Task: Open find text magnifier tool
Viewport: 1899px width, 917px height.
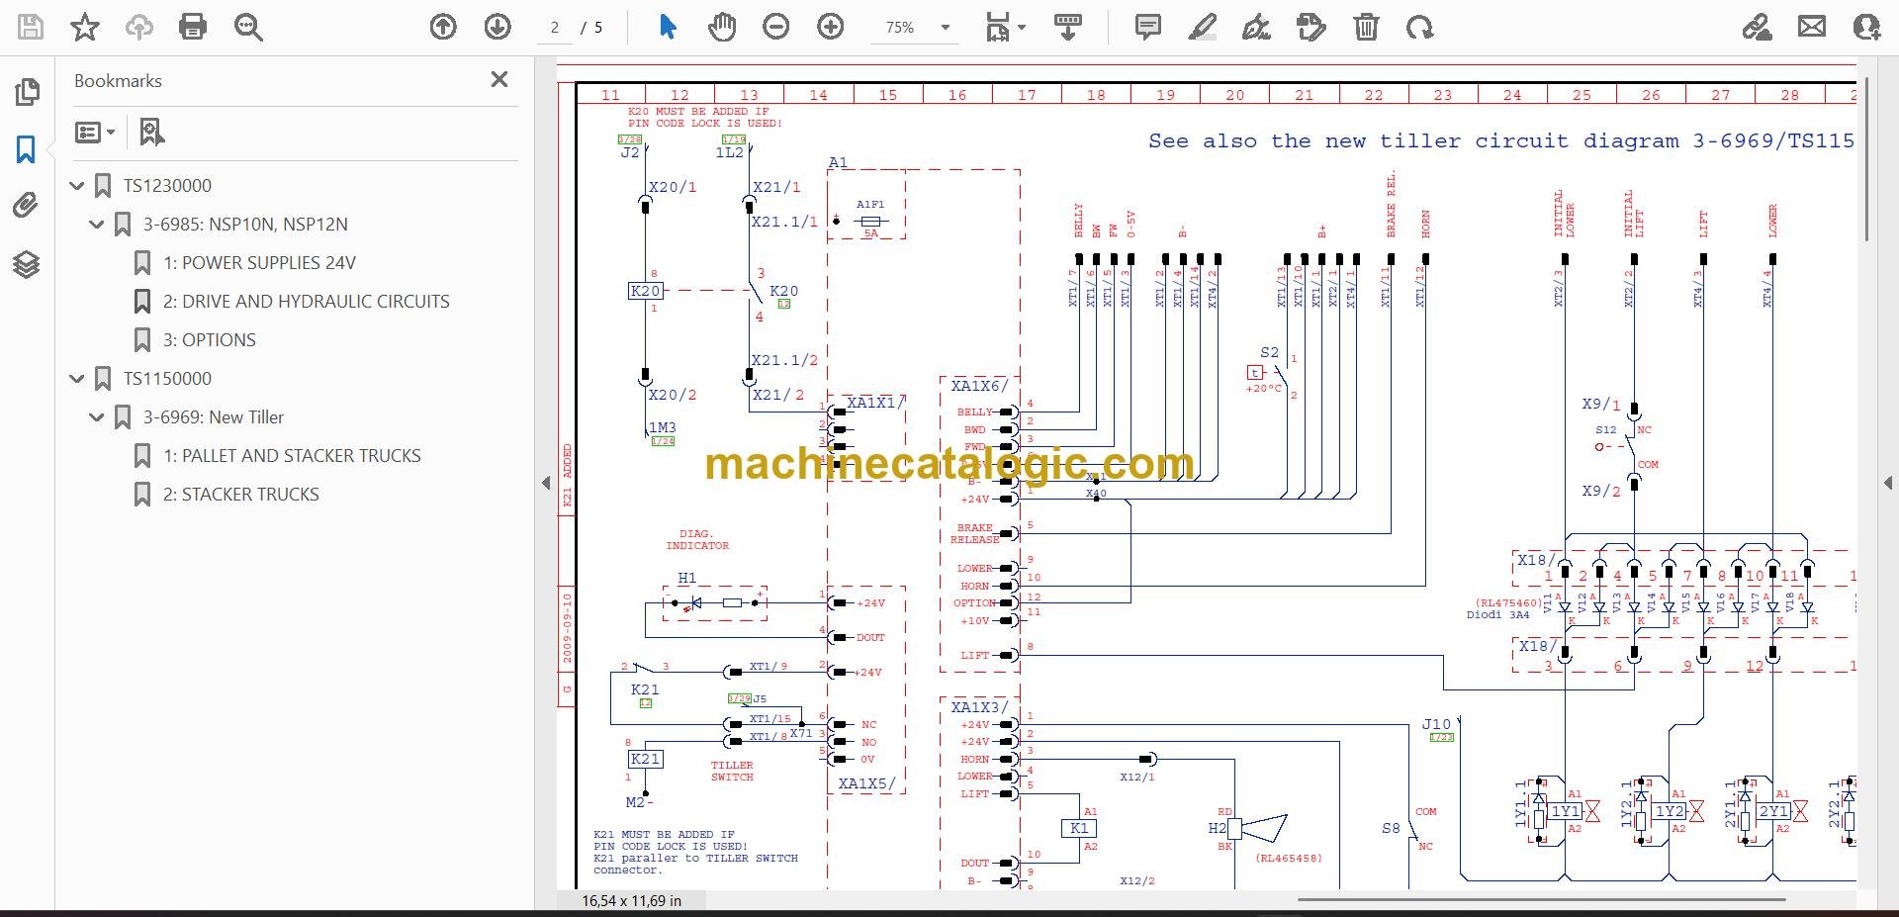Action: (x=248, y=27)
